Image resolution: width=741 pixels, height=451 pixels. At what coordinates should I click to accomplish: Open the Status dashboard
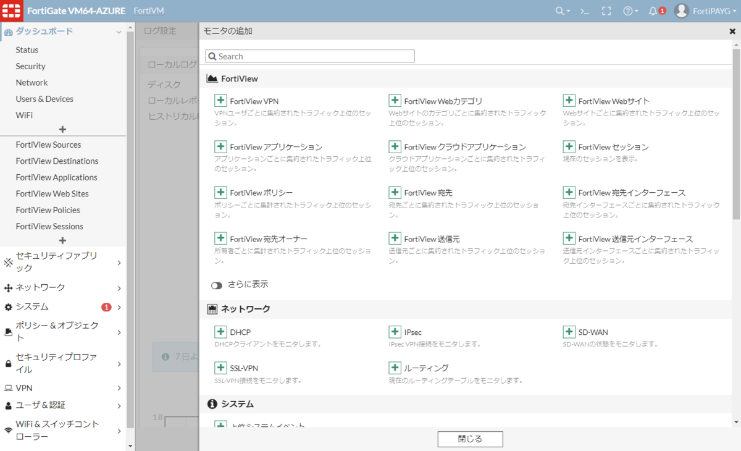coord(27,50)
